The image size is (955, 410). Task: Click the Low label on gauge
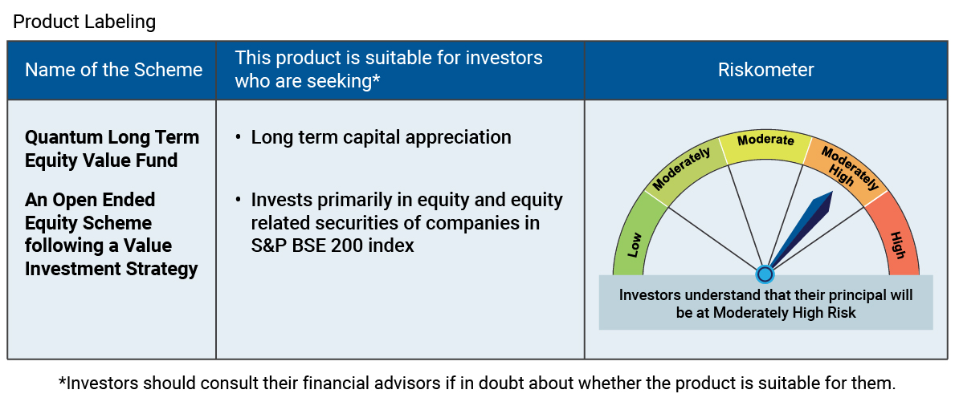click(635, 244)
